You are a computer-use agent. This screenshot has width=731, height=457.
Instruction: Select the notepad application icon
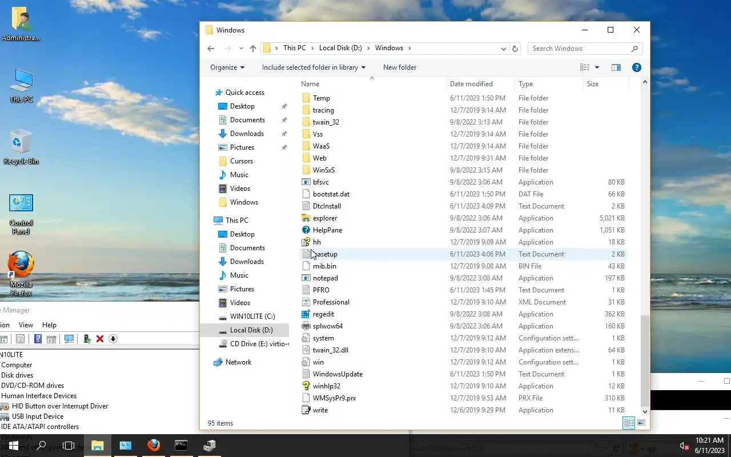(306, 278)
